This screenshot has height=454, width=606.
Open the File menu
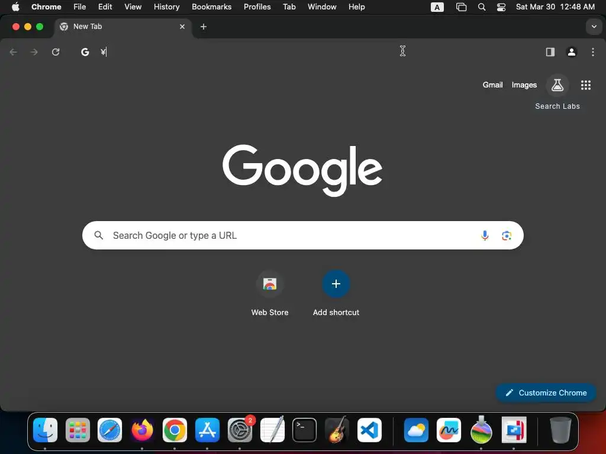pos(80,7)
